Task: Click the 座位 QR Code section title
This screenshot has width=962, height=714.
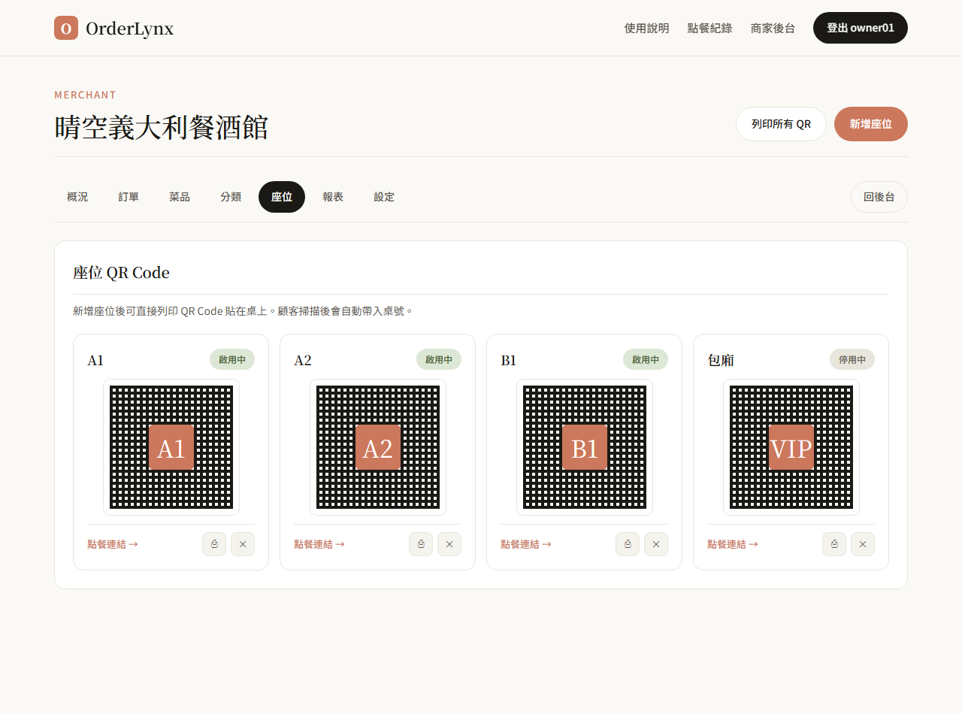Action: (x=121, y=273)
